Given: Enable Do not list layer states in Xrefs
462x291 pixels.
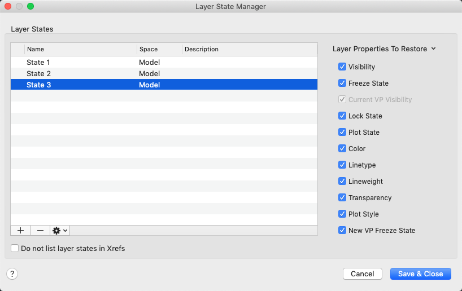Looking at the screenshot, I should coord(15,248).
